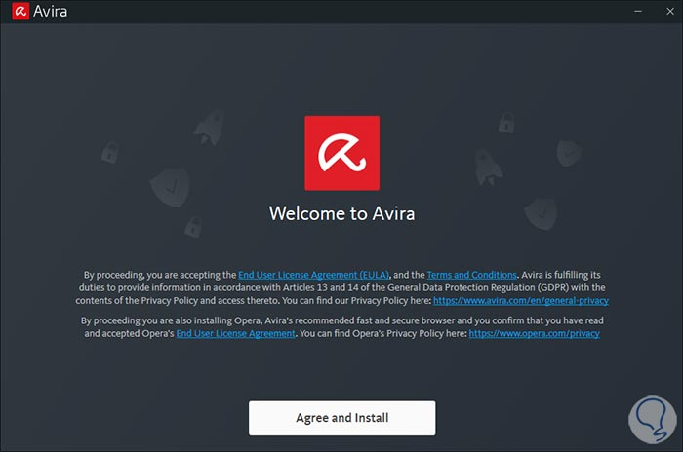Click the Agree and Install button
The height and width of the screenshot is (452, 683).
(x=341, y=418)
